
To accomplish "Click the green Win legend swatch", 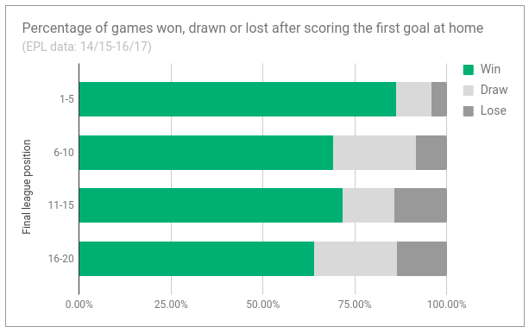I will point(469,70).
